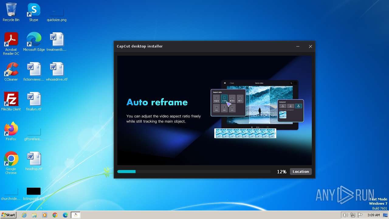Image resolution: width=389 pixels, height=219 pixels.
Task: Select the FileZilla Client shortcut
Action: point(11,102)
